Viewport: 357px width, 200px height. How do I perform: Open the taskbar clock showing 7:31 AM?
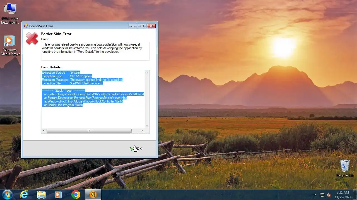342,194
